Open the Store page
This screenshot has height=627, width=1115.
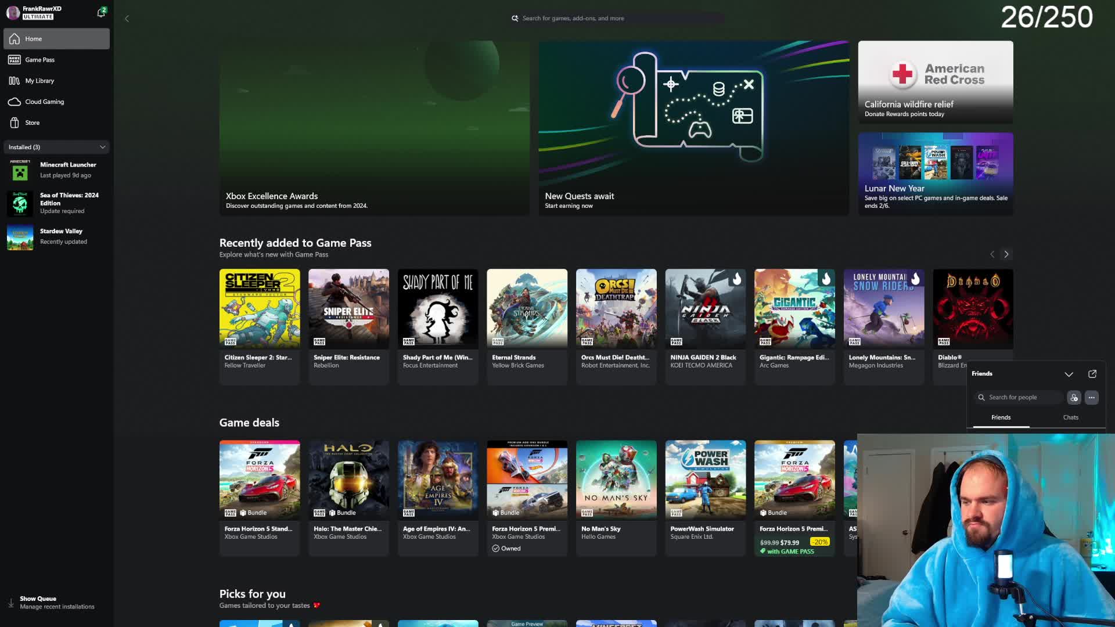click(56, 122)
